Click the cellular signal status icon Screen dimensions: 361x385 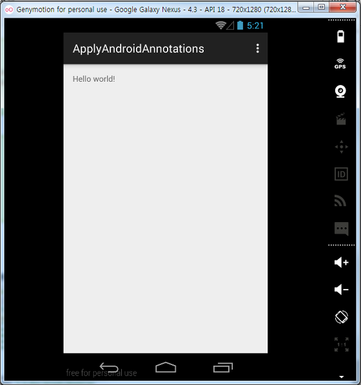(x=230, y=26)
